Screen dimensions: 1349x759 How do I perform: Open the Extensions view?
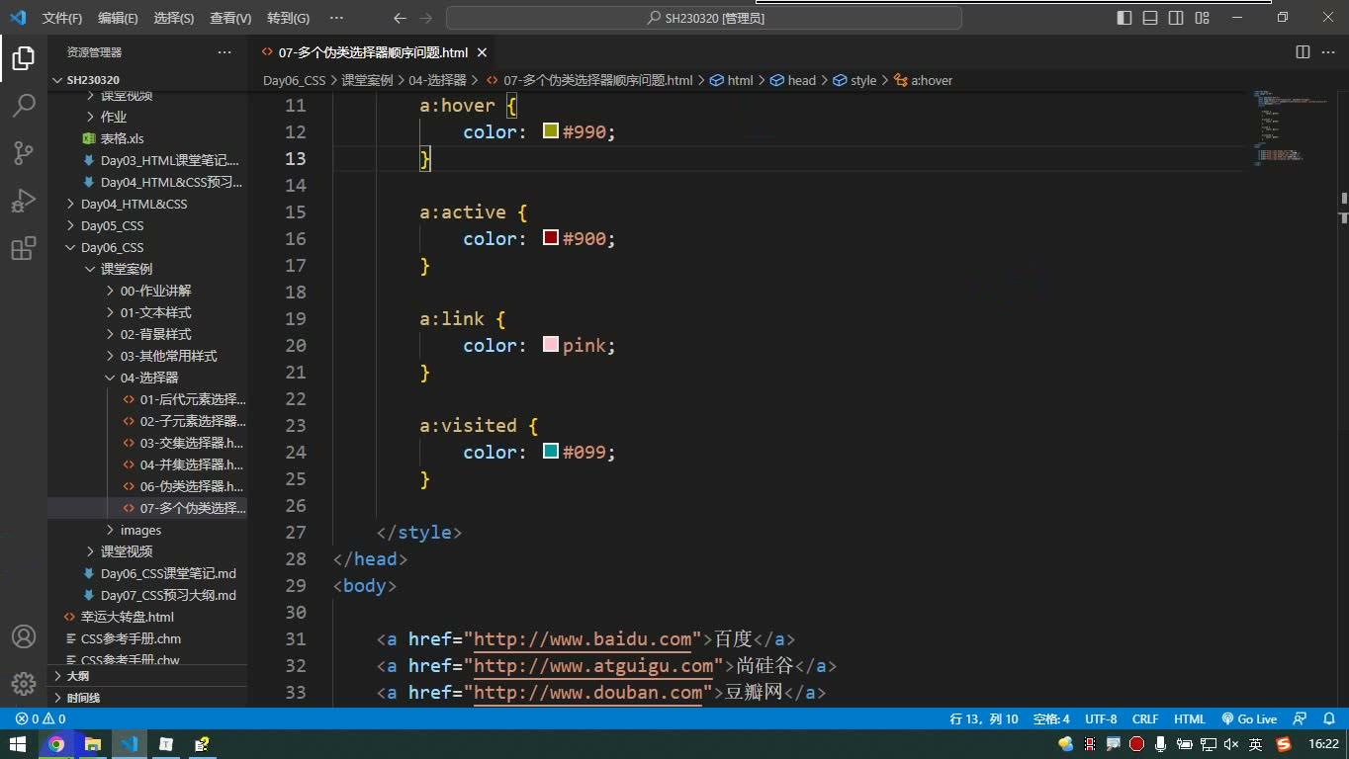(24, 248)
